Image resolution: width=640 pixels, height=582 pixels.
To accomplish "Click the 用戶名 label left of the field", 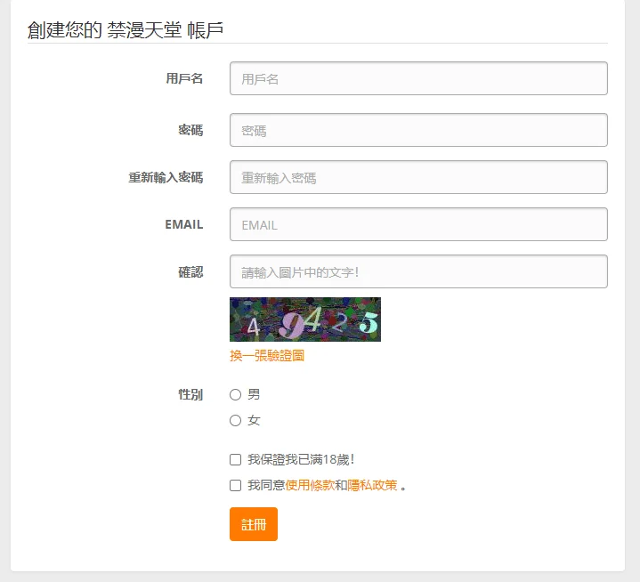I will (184, 78).
